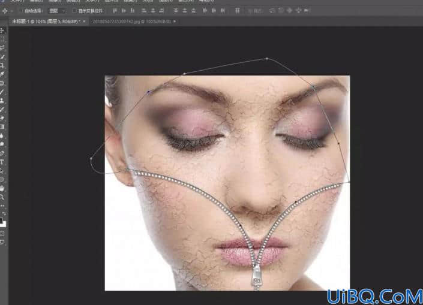Enable the Auto-Select checkbox
423x305 pixels.
coord(21,11)
